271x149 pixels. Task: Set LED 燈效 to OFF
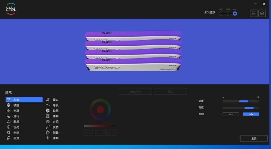[x=221, y=14]
